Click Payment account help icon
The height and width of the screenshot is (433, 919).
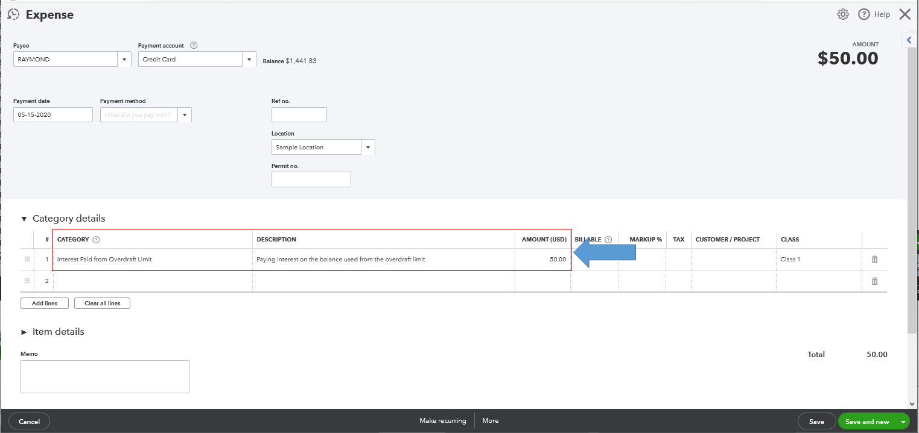tap(194, 45)
